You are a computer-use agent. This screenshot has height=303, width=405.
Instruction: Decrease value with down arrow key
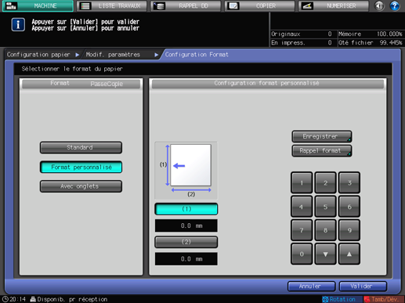tap(325, 254)
